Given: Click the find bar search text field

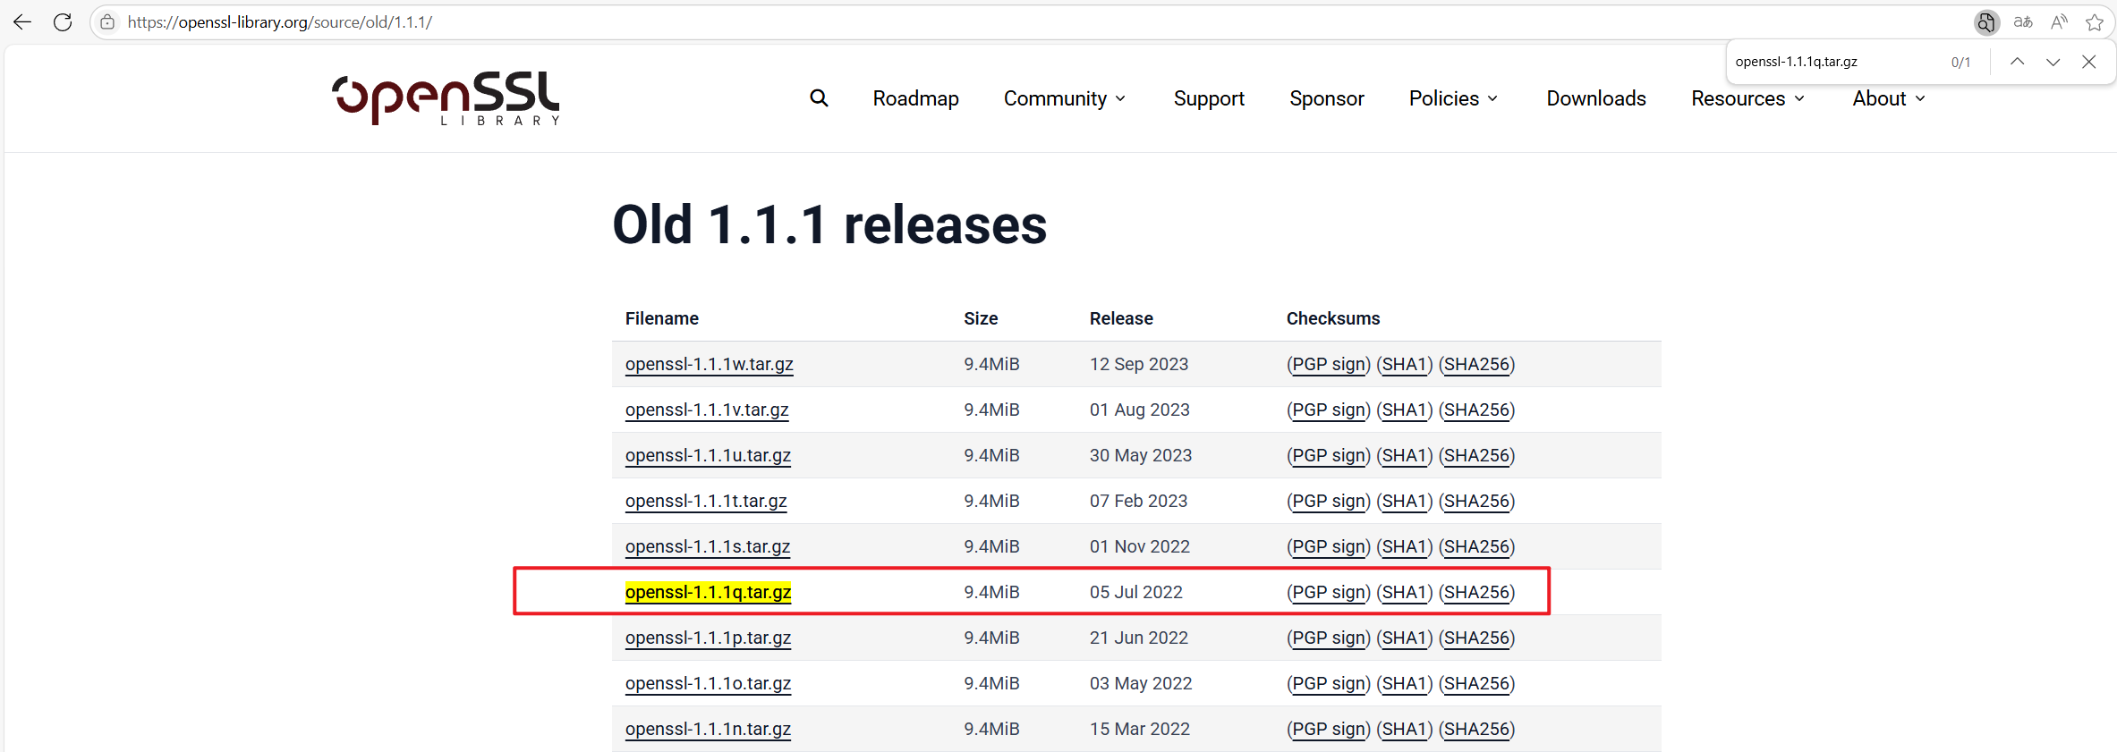Looking at the screenshot, I should 1834,62.
